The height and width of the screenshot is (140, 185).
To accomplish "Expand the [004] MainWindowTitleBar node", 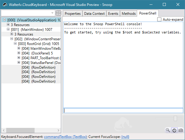I will tap(19, 48).
